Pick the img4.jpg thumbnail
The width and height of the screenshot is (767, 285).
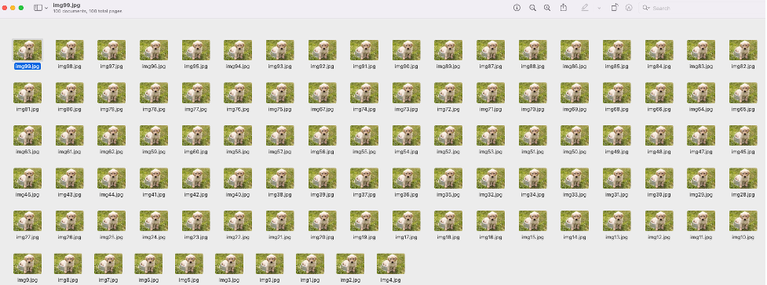click(390, 264)
